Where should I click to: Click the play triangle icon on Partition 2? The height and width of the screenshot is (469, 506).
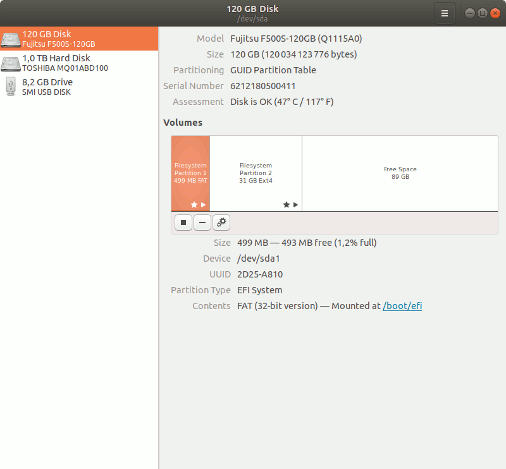[x=295, y=205]
